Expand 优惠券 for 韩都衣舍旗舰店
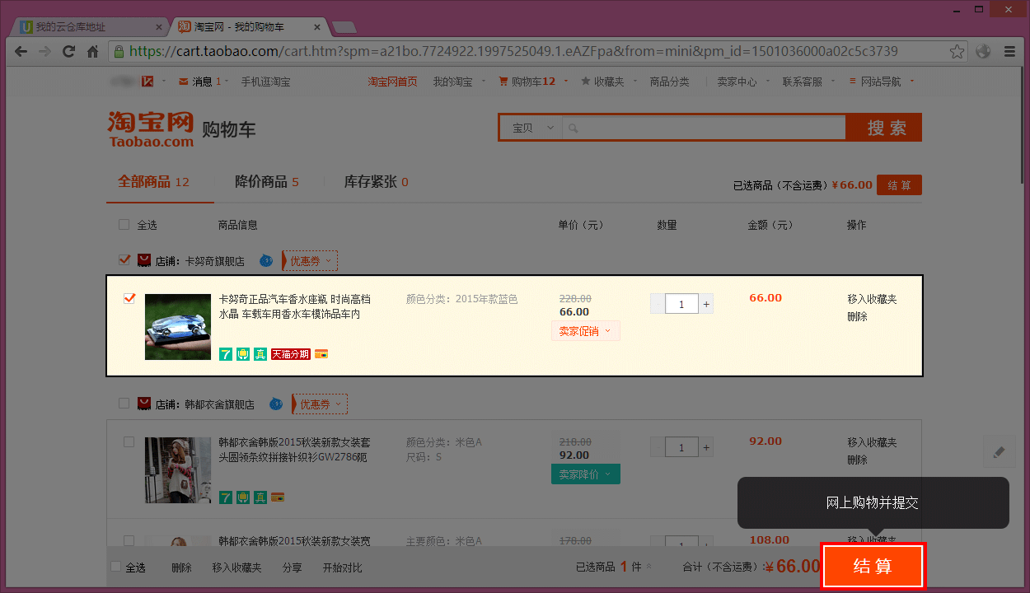This screenshot has height=593, width=1030. pos(321,404)
